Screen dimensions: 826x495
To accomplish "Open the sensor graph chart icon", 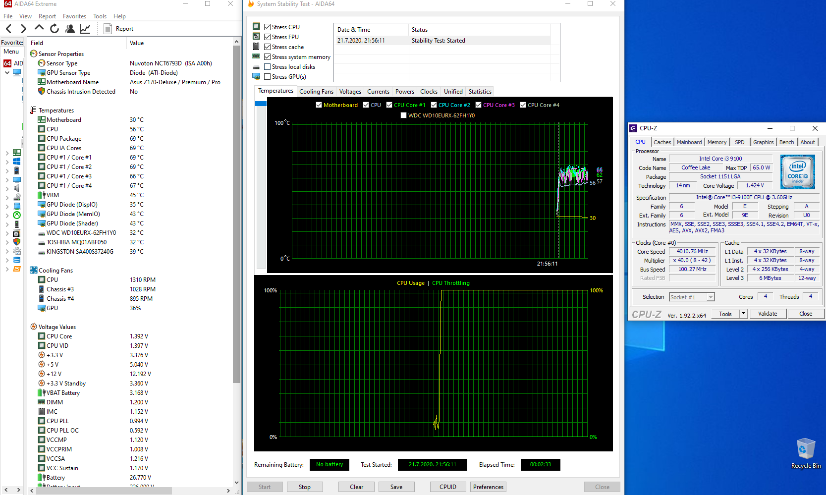I will (85, 29).
